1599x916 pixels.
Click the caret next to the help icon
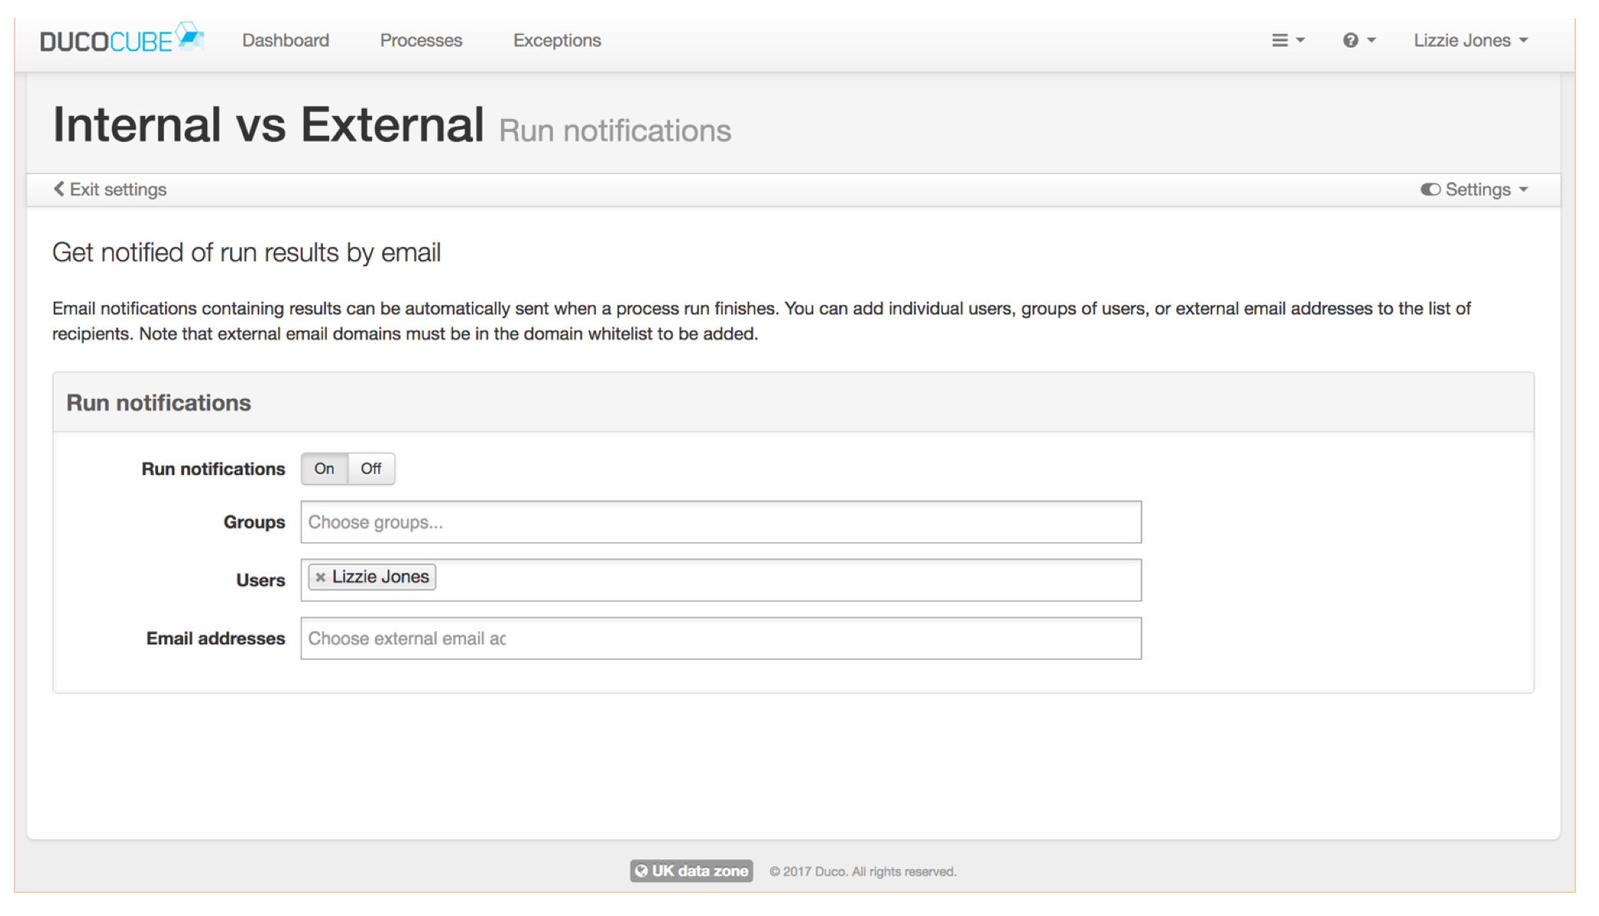(1370, 40)
